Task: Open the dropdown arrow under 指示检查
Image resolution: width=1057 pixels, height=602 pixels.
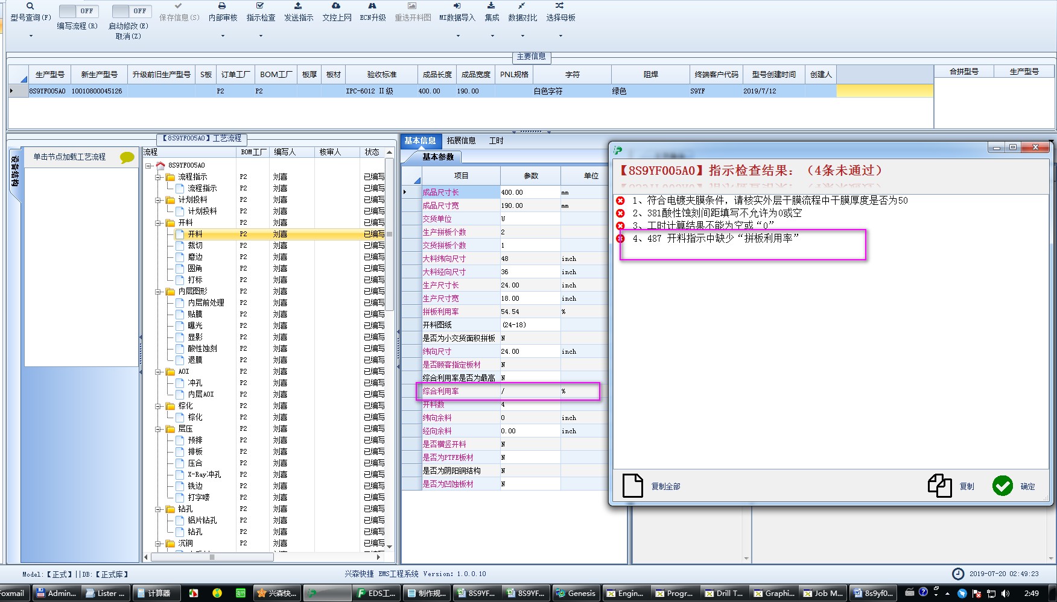Action: [x=261, y=36]
